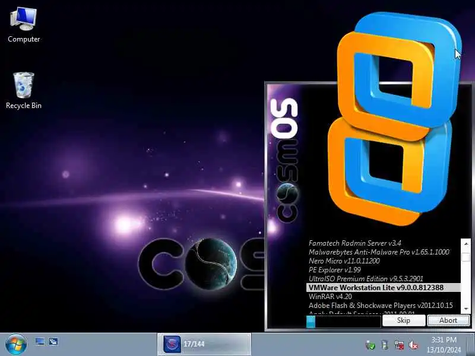Click the Skip button in installer
475x356 pixels.
pos(404,320)
